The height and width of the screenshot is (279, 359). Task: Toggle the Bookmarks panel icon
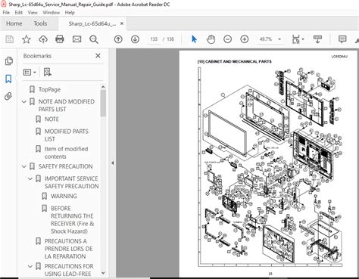coord(8,79)
